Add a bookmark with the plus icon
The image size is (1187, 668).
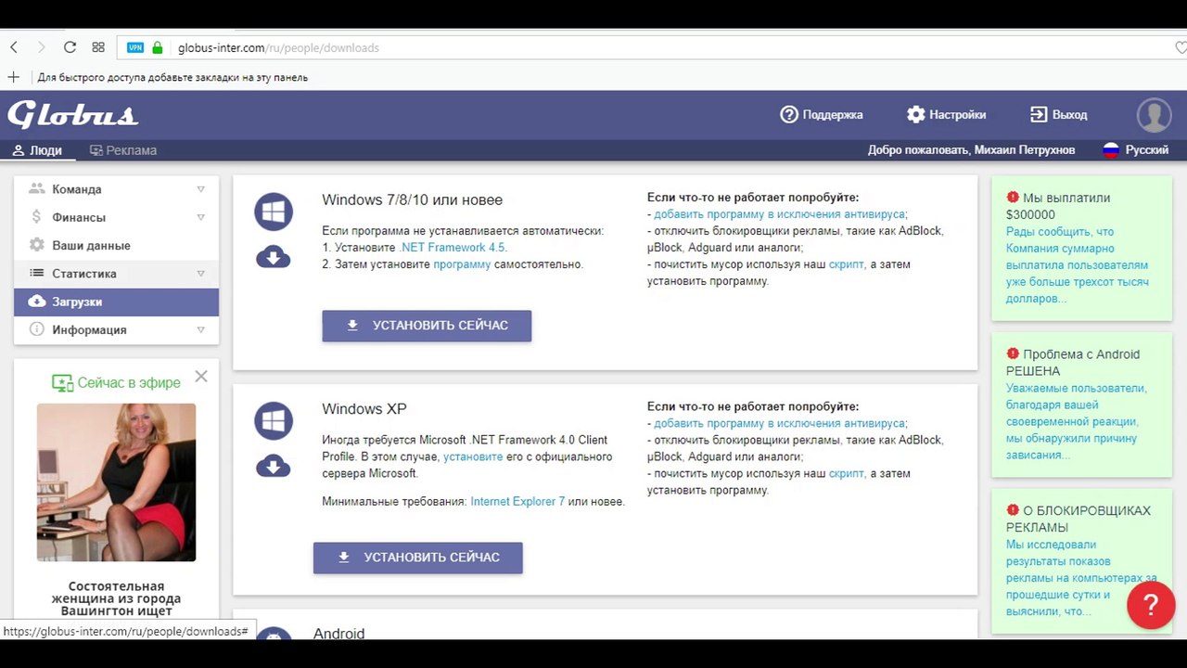13,77
